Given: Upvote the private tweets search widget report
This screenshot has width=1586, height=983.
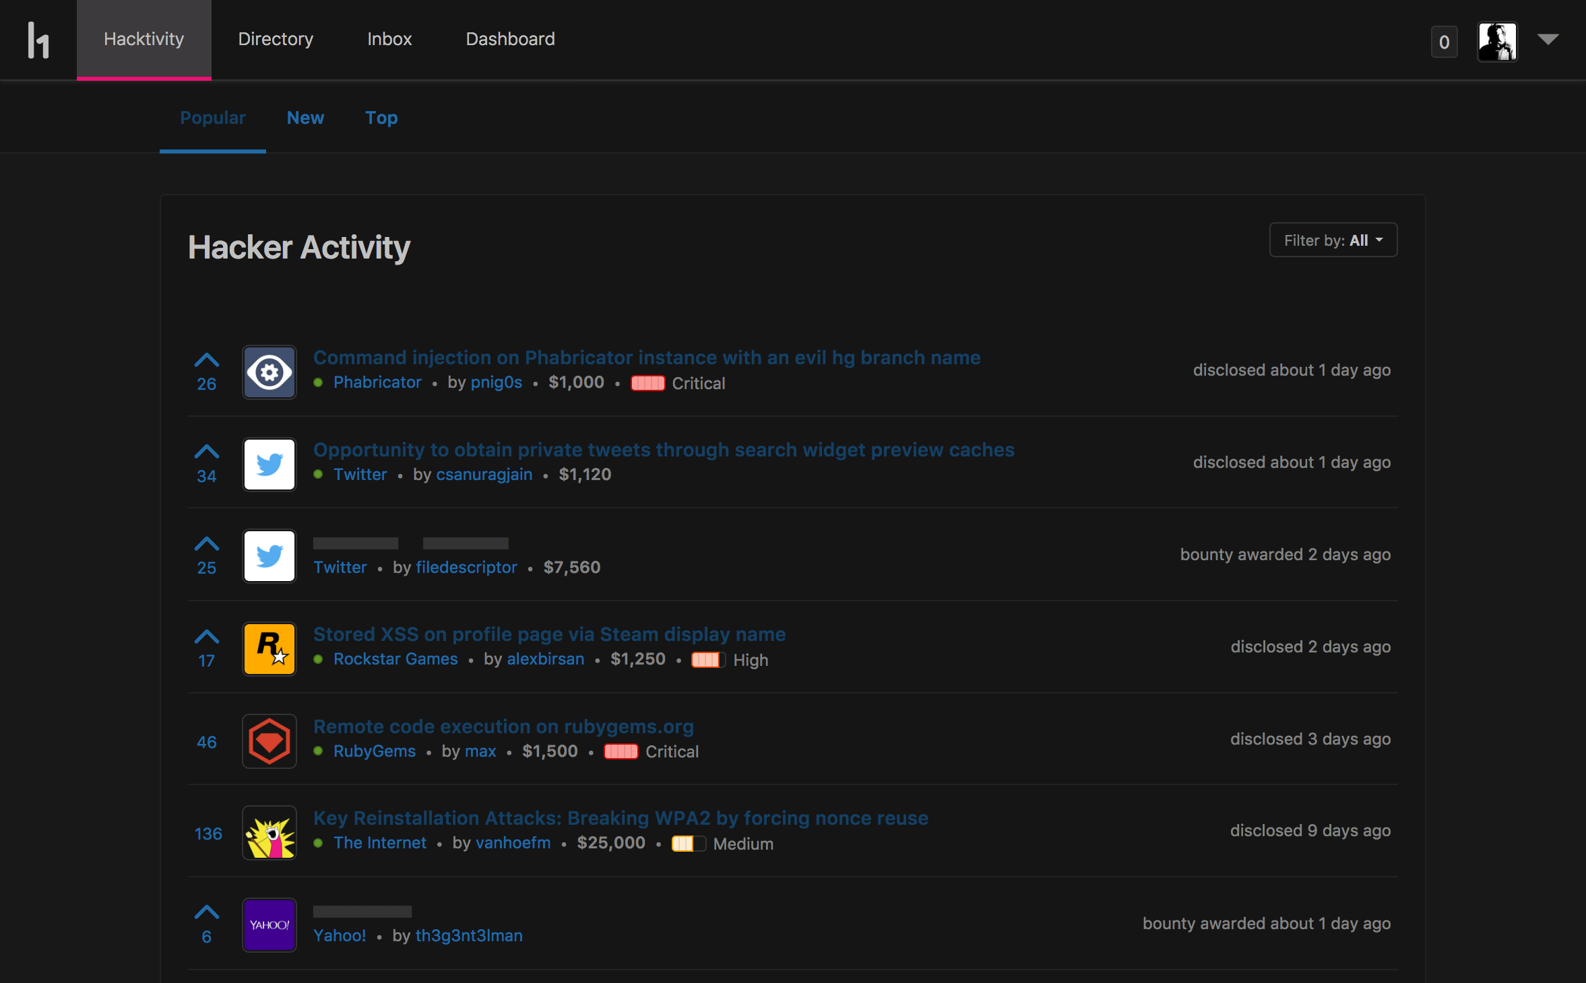Looking at the screenshot, I should pyautogui.click(x=207, y=452).
